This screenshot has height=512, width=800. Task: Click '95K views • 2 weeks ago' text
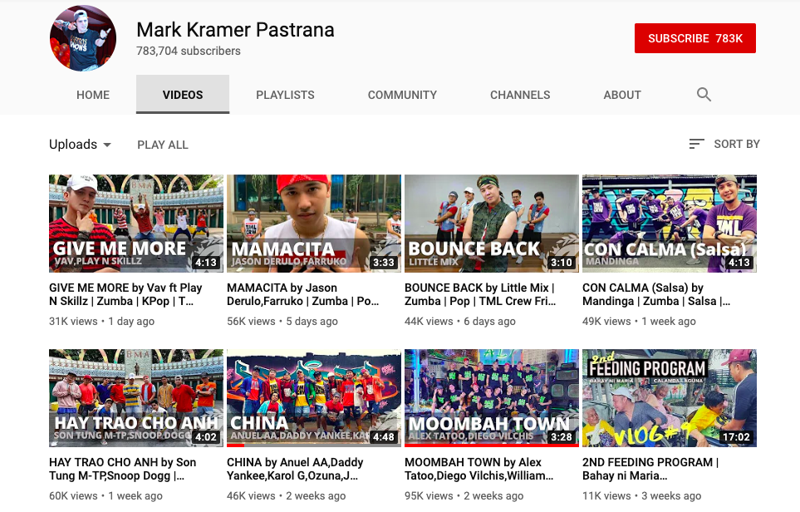pyautogui.click(x=464, y=495)
